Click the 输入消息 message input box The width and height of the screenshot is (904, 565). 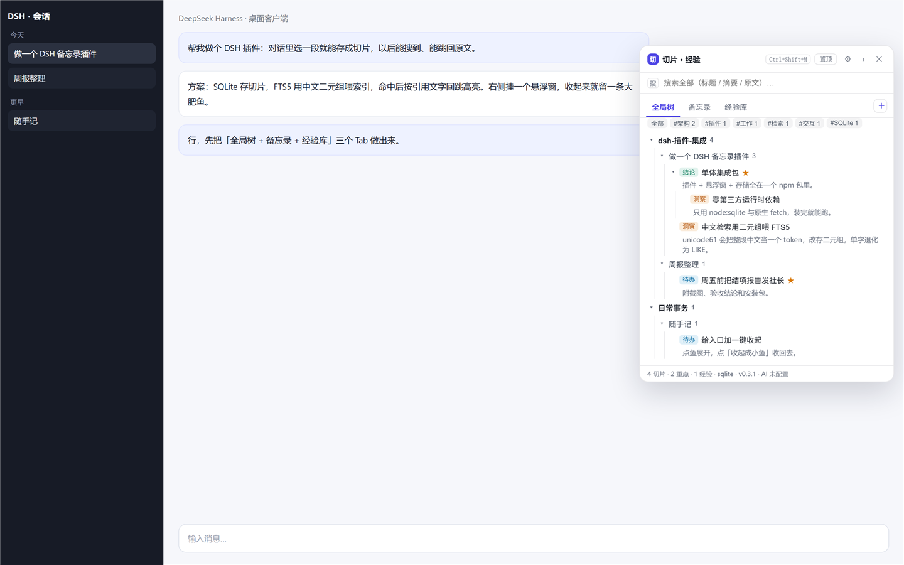534,539
